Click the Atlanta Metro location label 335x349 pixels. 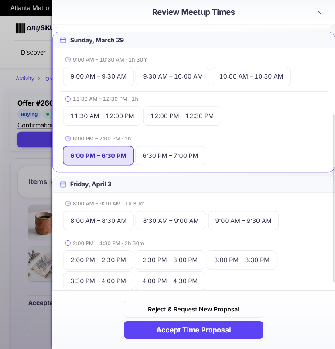30,8
